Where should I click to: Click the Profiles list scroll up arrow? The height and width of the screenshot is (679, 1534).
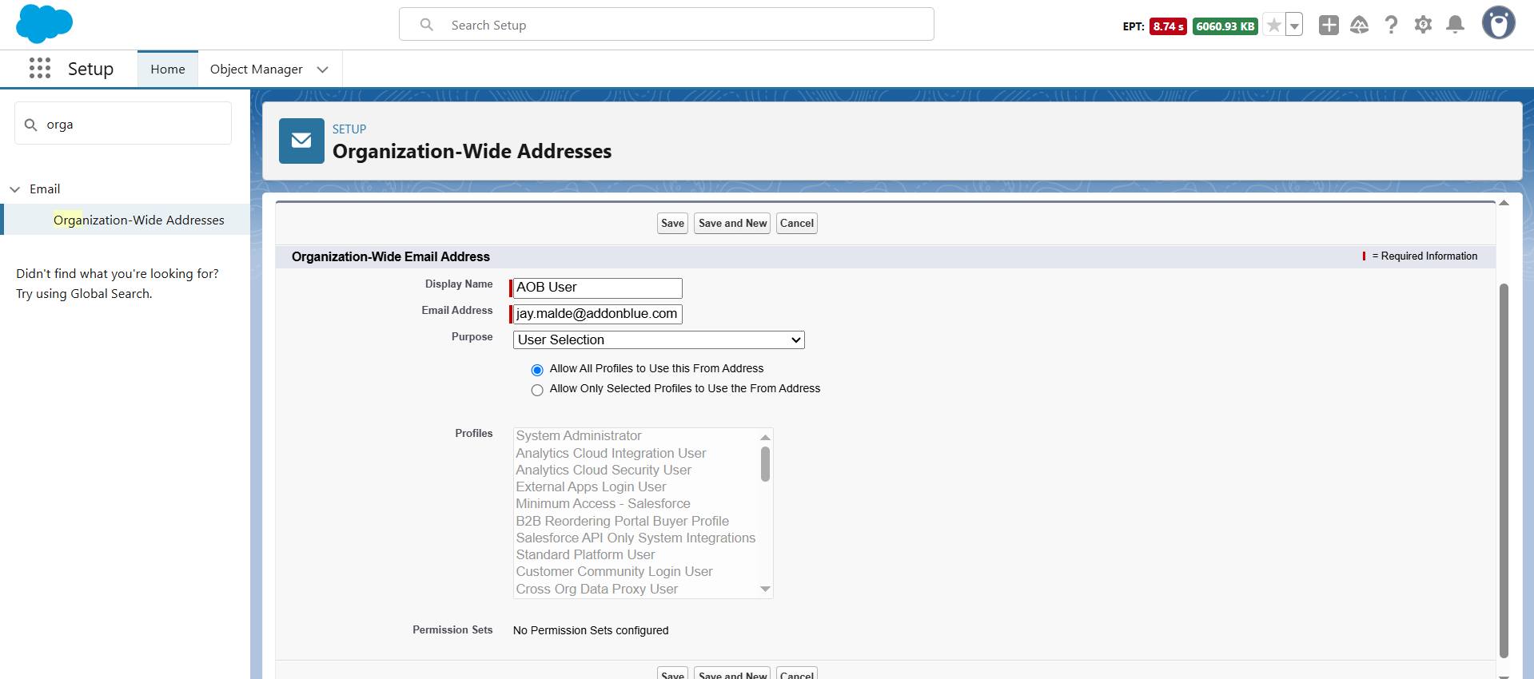765,437
